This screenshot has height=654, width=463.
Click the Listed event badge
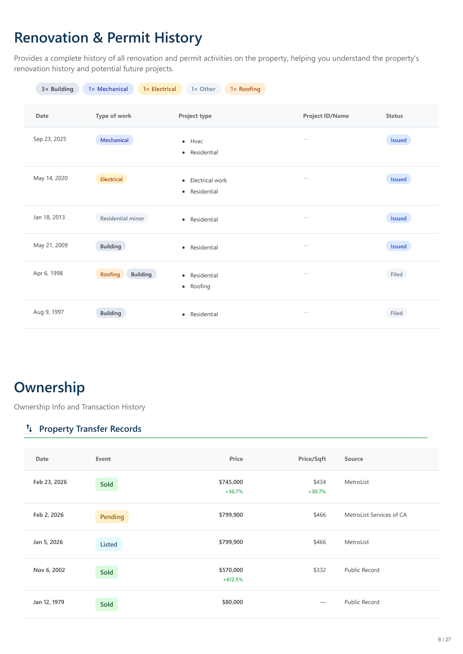(x=108, y=544)
